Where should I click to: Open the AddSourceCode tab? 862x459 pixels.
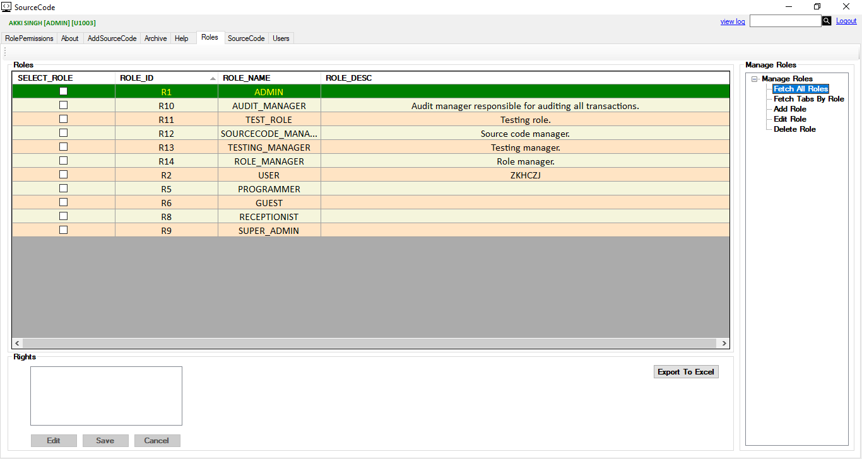tap(112, 38)
